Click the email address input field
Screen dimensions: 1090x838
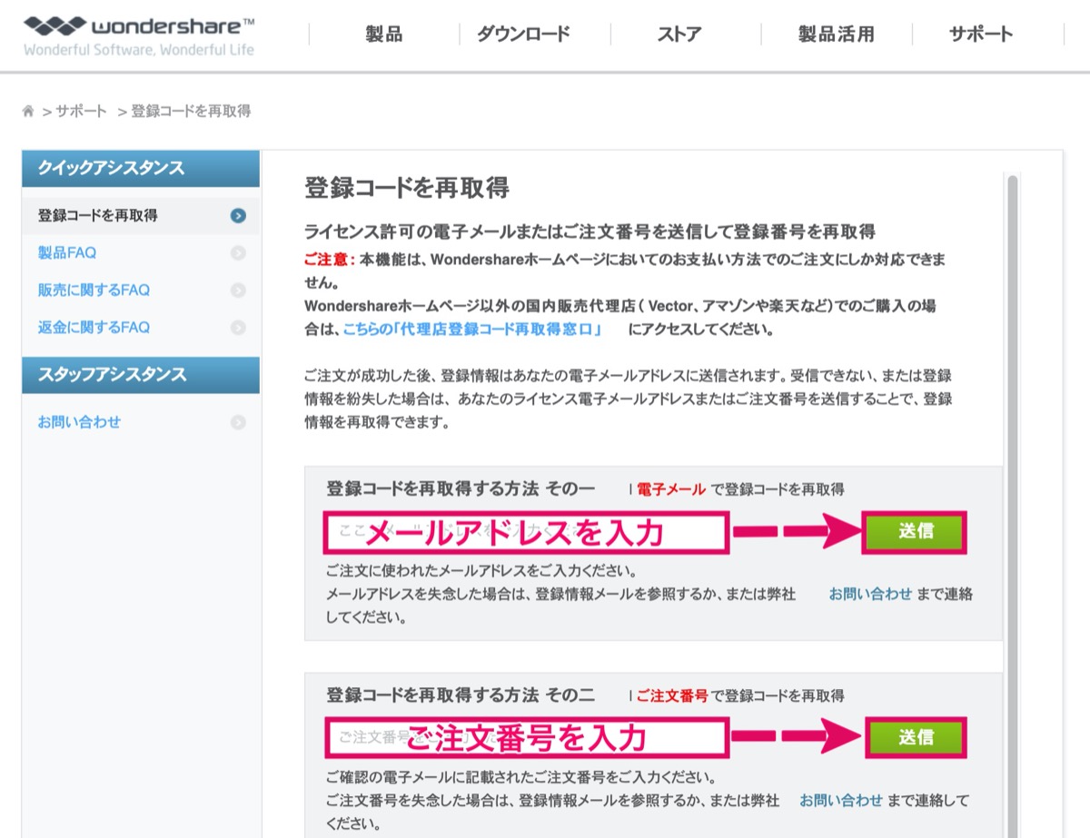click(x=527, y=533)
